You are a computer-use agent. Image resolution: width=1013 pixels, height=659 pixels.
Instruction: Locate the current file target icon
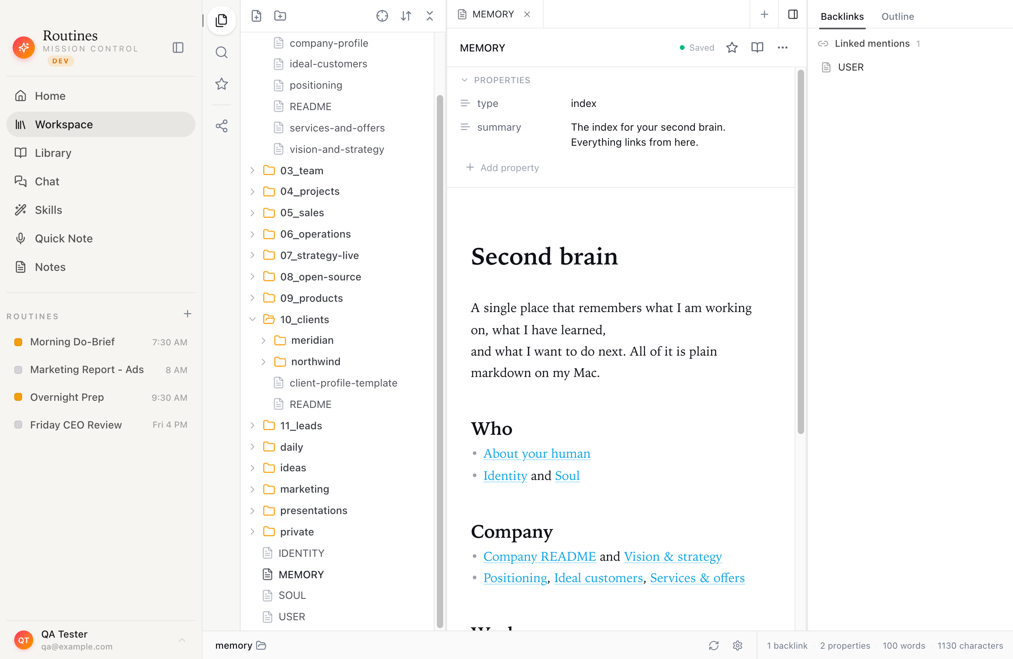click(382, 16)
